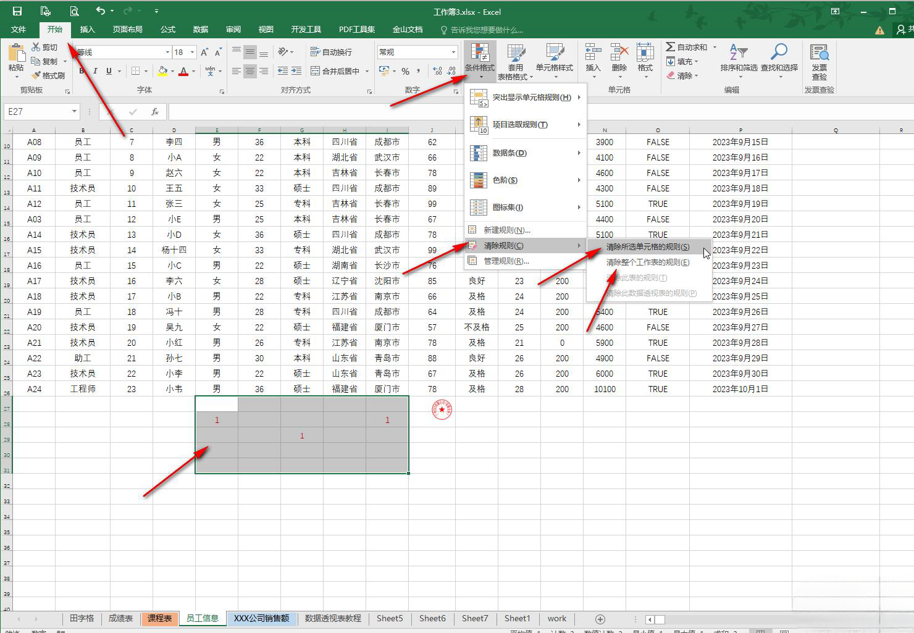Choose 清除整个工作表的规则(E)
Image resolution: width=914 pixels, height=633 pixels.
click(x=648, y=262)
